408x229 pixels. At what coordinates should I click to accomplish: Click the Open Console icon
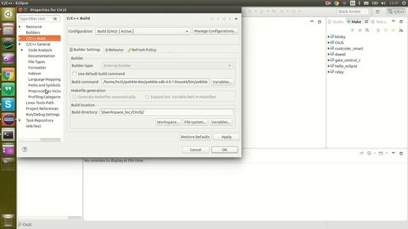tap(381, 153)
